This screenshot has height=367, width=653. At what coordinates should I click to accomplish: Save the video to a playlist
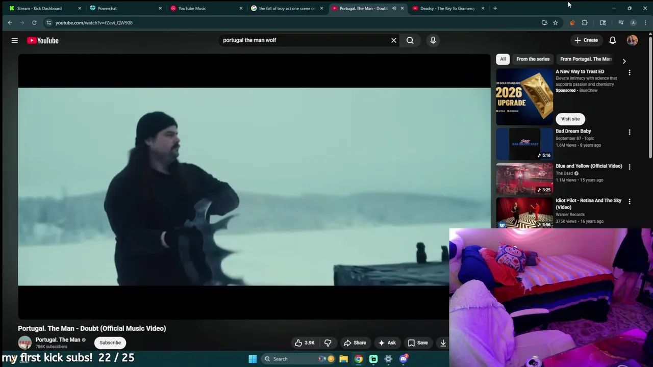417,343
